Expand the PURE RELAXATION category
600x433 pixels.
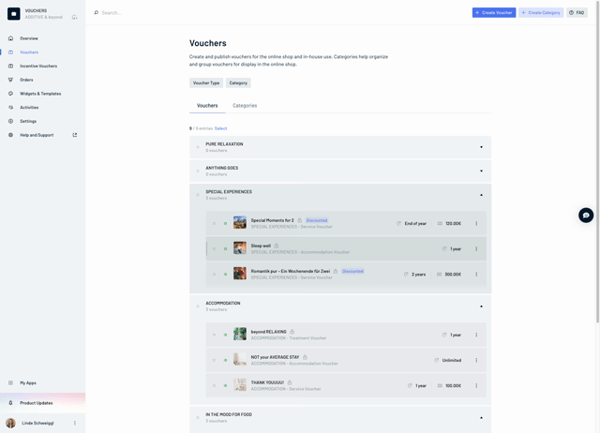(x=481, y=147)
